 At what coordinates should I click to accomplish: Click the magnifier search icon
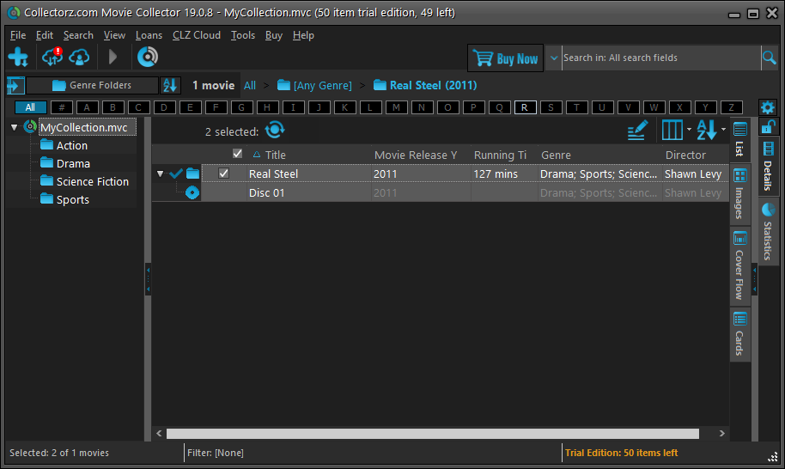click(x=769, y=58)
